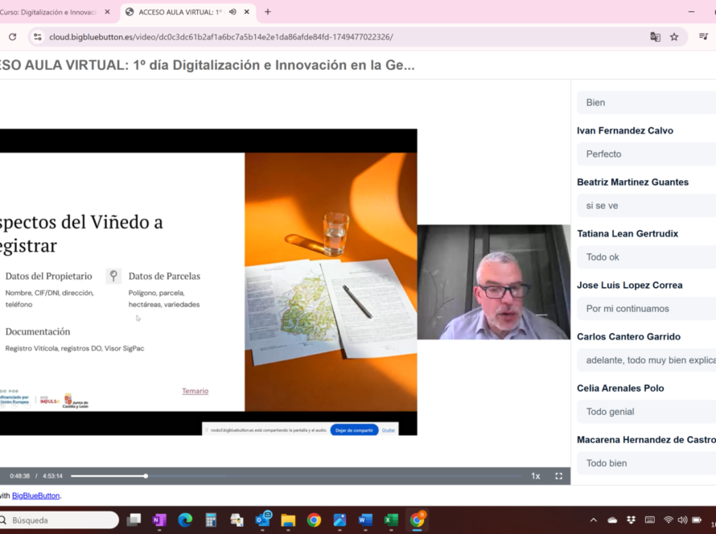This screenshot has height=534, width=716.
Task: Open the 1x playback speed menu
Action: pos(535,476)
